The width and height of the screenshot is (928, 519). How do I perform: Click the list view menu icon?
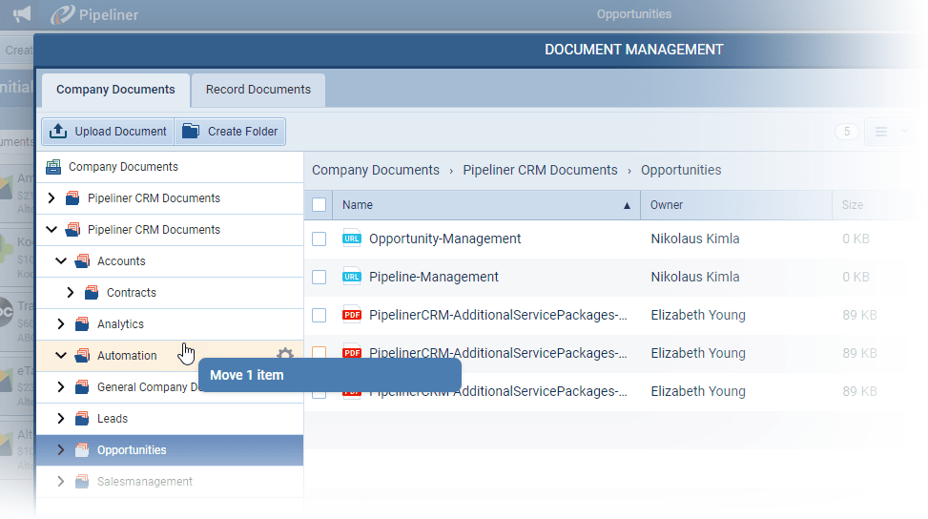click(881, 132)
